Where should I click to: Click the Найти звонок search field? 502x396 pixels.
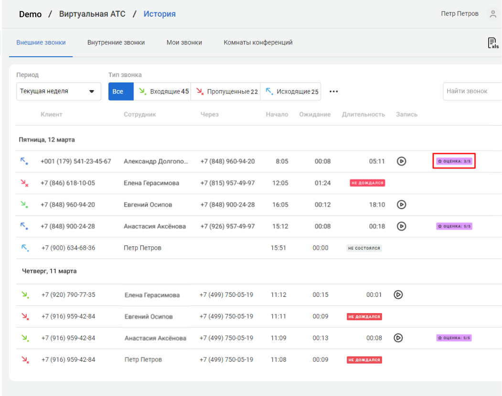point(470,91)
